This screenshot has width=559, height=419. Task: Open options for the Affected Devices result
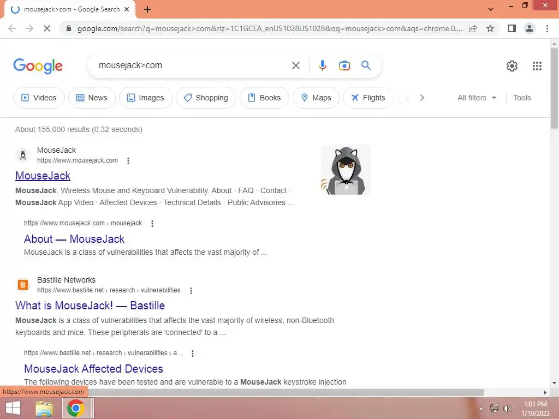tap(193, 353)
